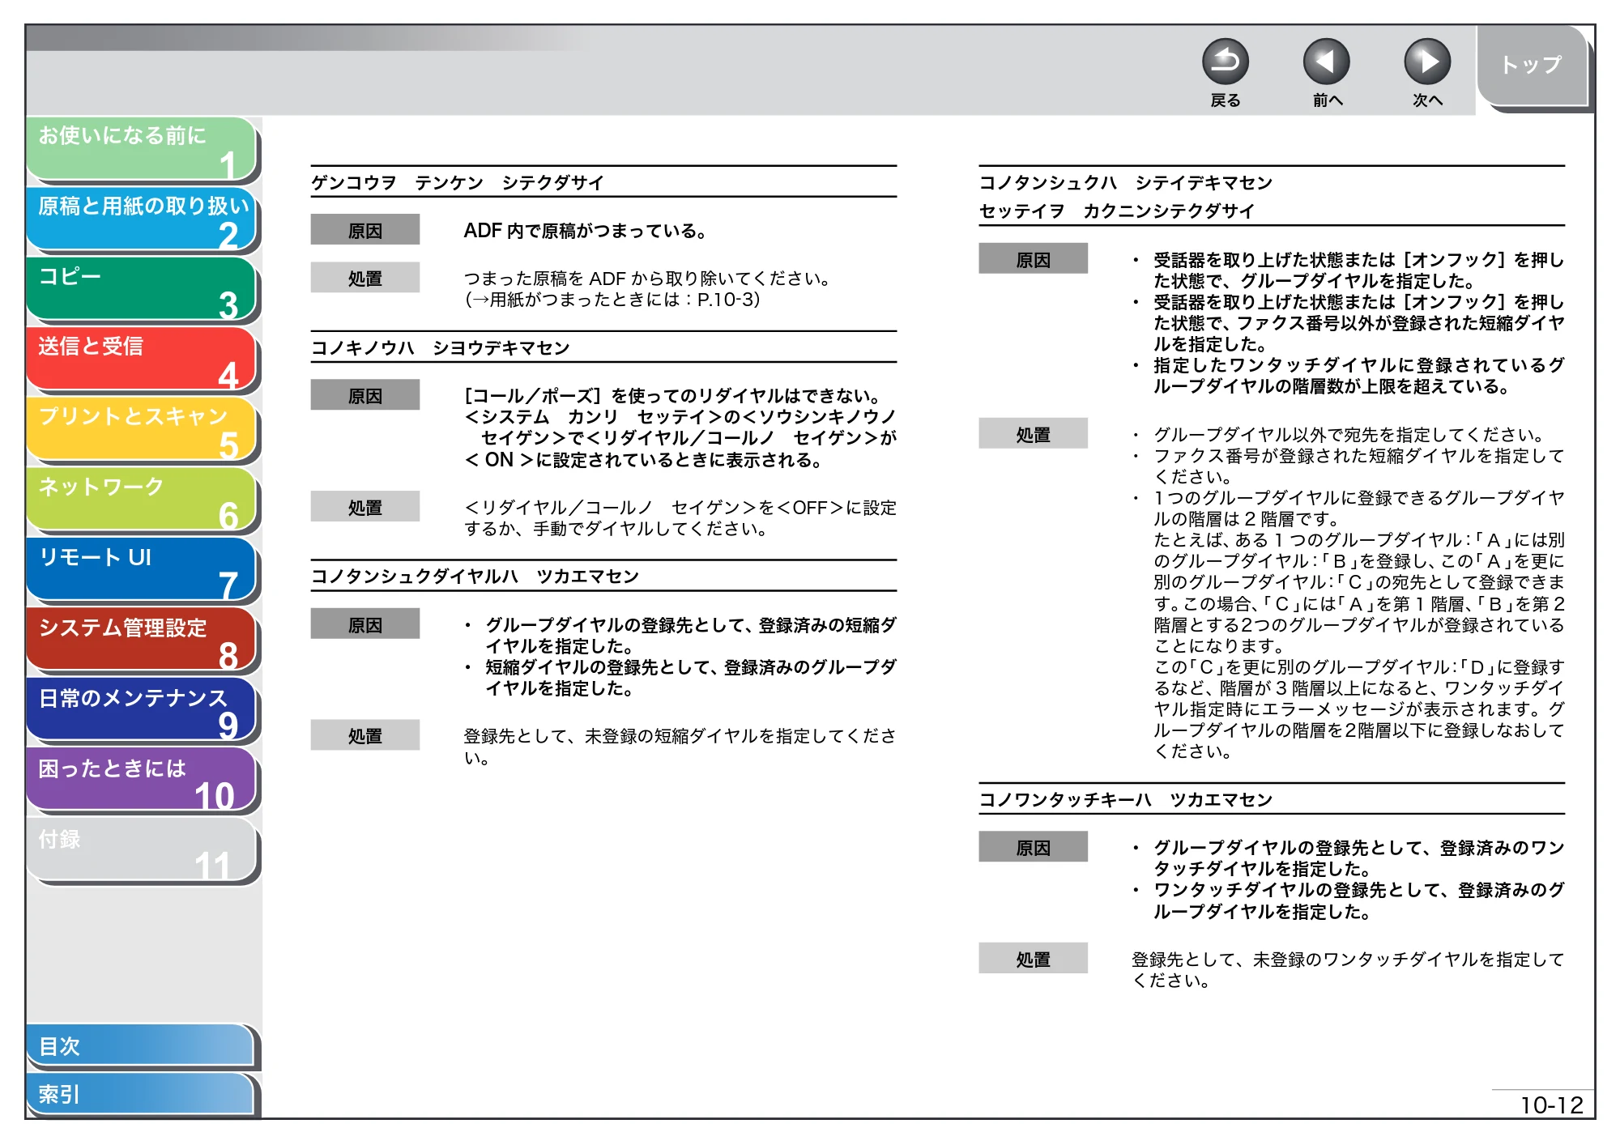The height and width of the screenshot is (1145, 1620).
Task: Click heading コノキノウハ シヨウデキマセン
Action: pyautogui.click(x=441, y=348)
